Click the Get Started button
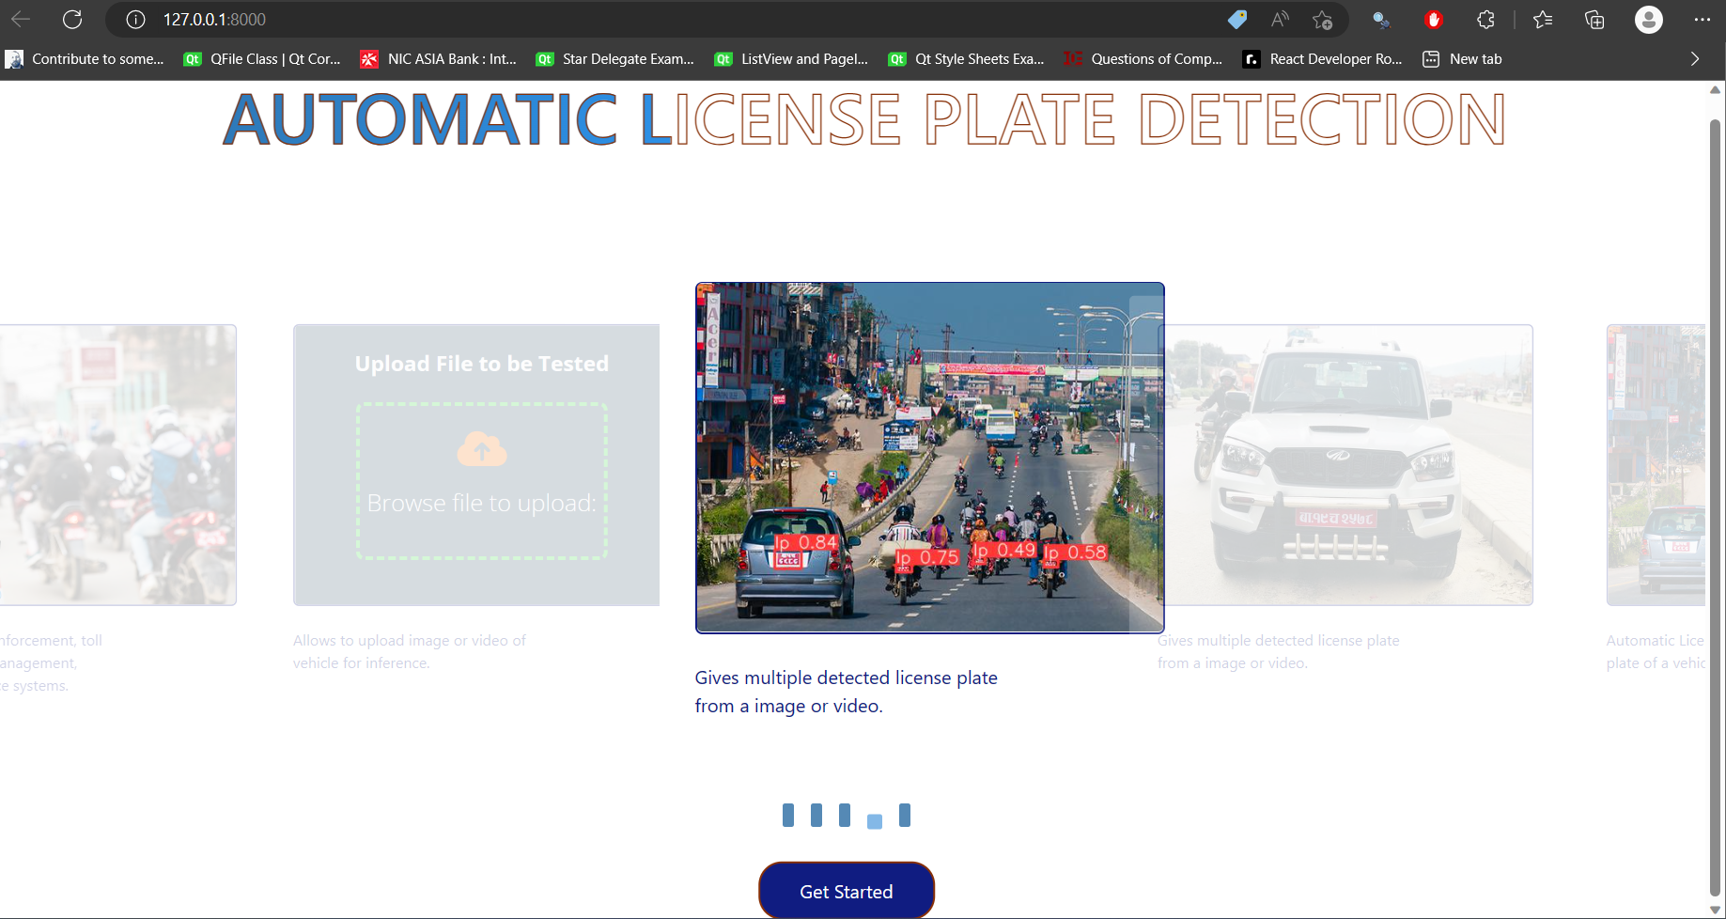1726x919 pixels. 846,890
